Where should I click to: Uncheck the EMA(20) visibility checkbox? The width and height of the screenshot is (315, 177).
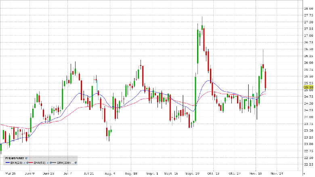24,162
